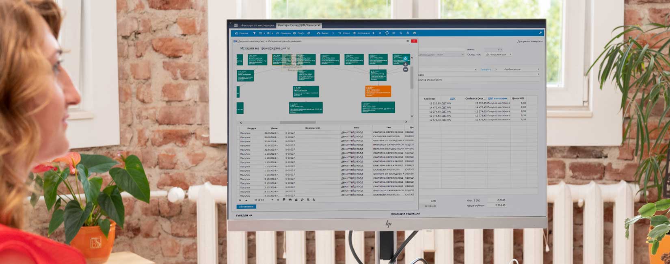Click the vertical scrollbar thumb beside diagram
This screenshot has height=264, width=670.
point(412,77)
